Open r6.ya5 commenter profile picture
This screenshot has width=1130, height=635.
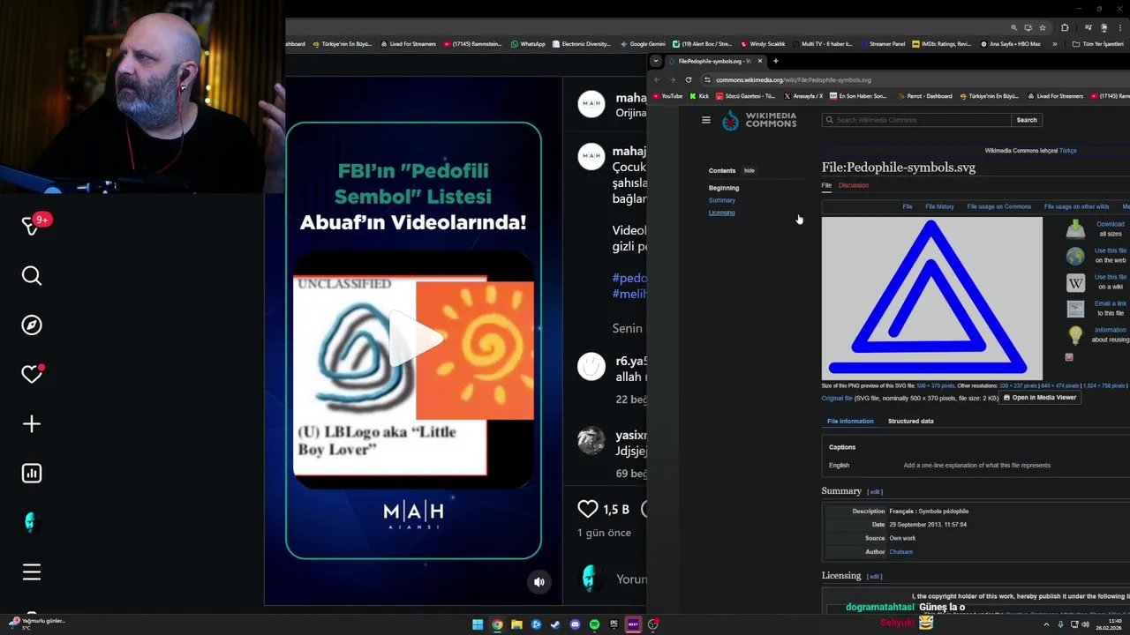[591, 366]
